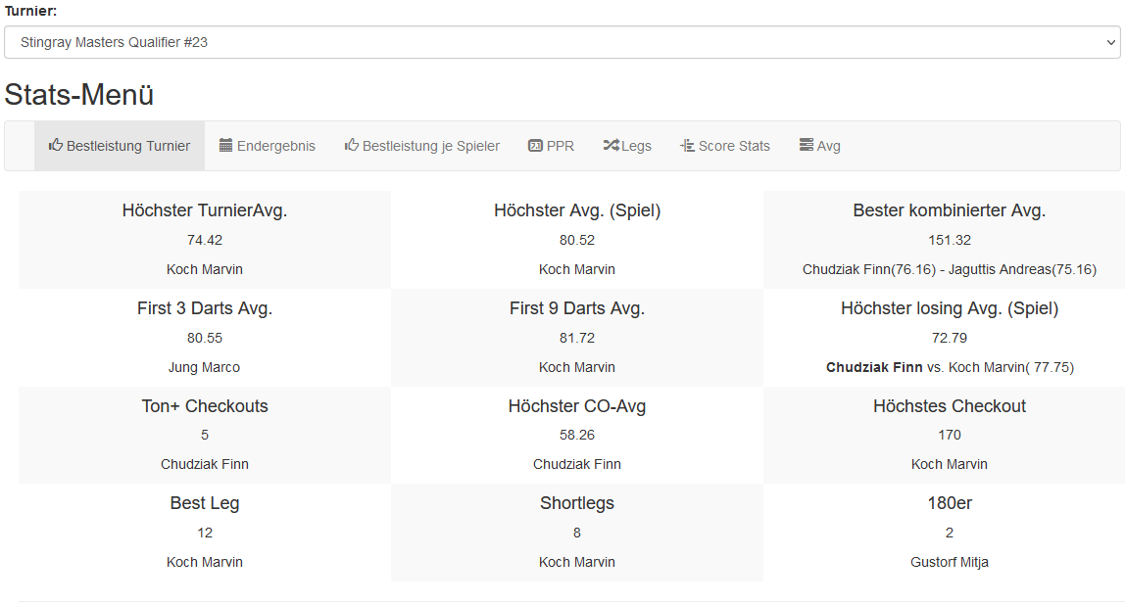Open the Score Stats tab
The width and height of the screenshot is (1125, 604).
(734, 146)
